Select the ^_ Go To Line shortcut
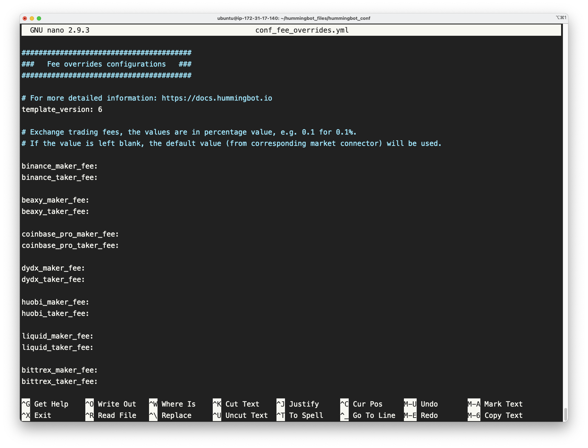Screen dimensions: 588x448 [x=367, y=415]
